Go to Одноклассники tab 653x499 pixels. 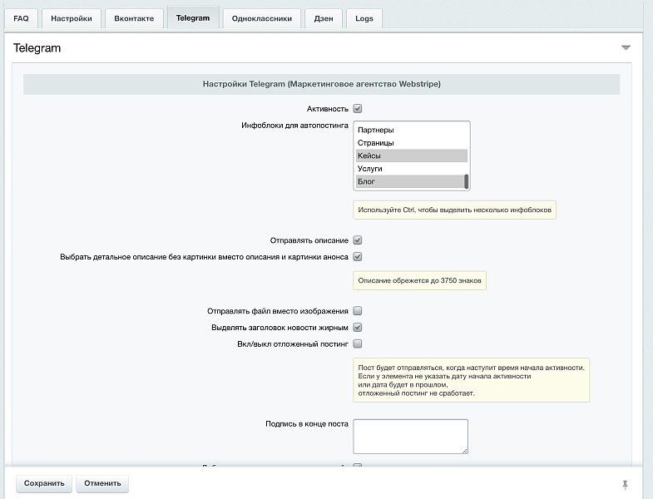[x=261, y=18]
